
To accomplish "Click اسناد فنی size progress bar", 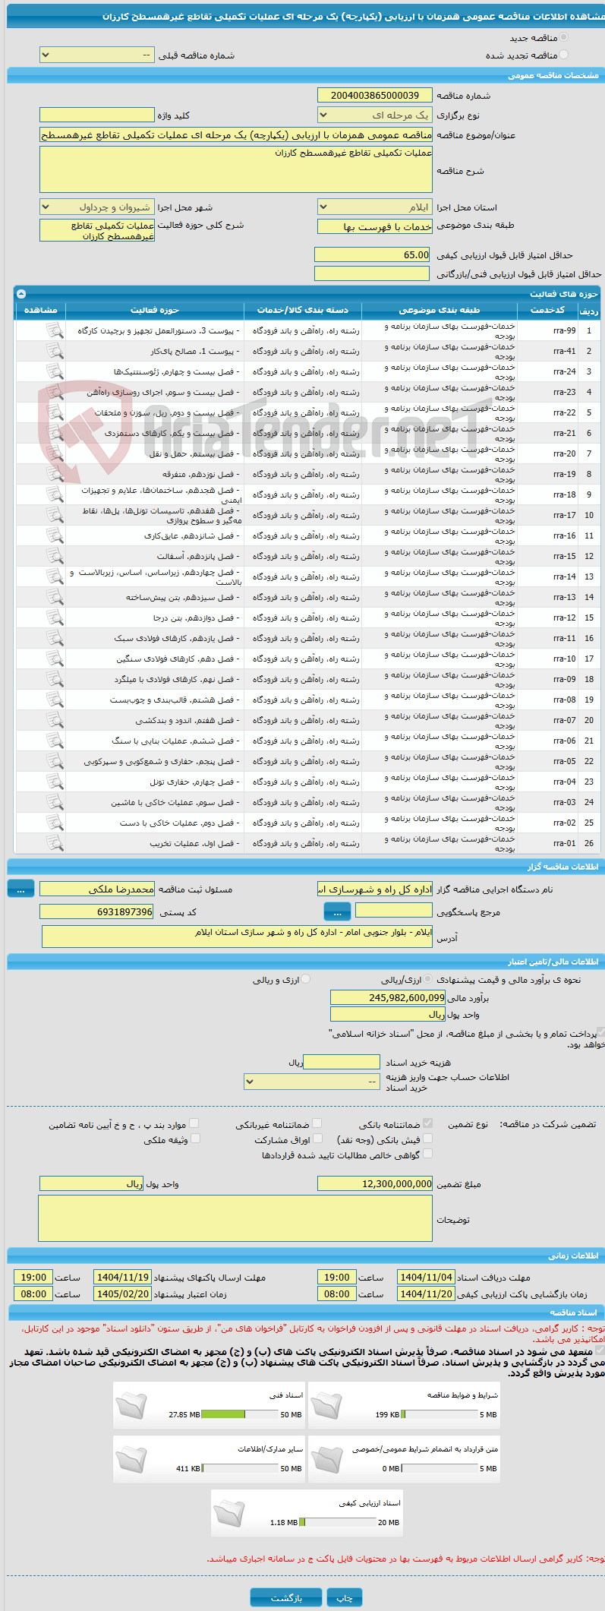I will point(240,1414).
